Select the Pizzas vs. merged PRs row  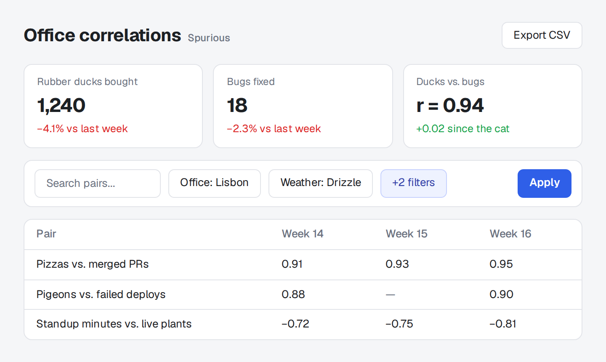(303, 265)
